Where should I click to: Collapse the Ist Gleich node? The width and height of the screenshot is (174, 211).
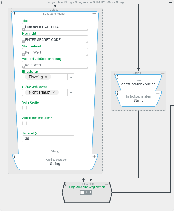[x=107, y=184]
